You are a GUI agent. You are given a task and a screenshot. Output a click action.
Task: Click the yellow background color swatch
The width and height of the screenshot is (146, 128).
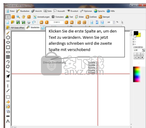coord(139,35)
